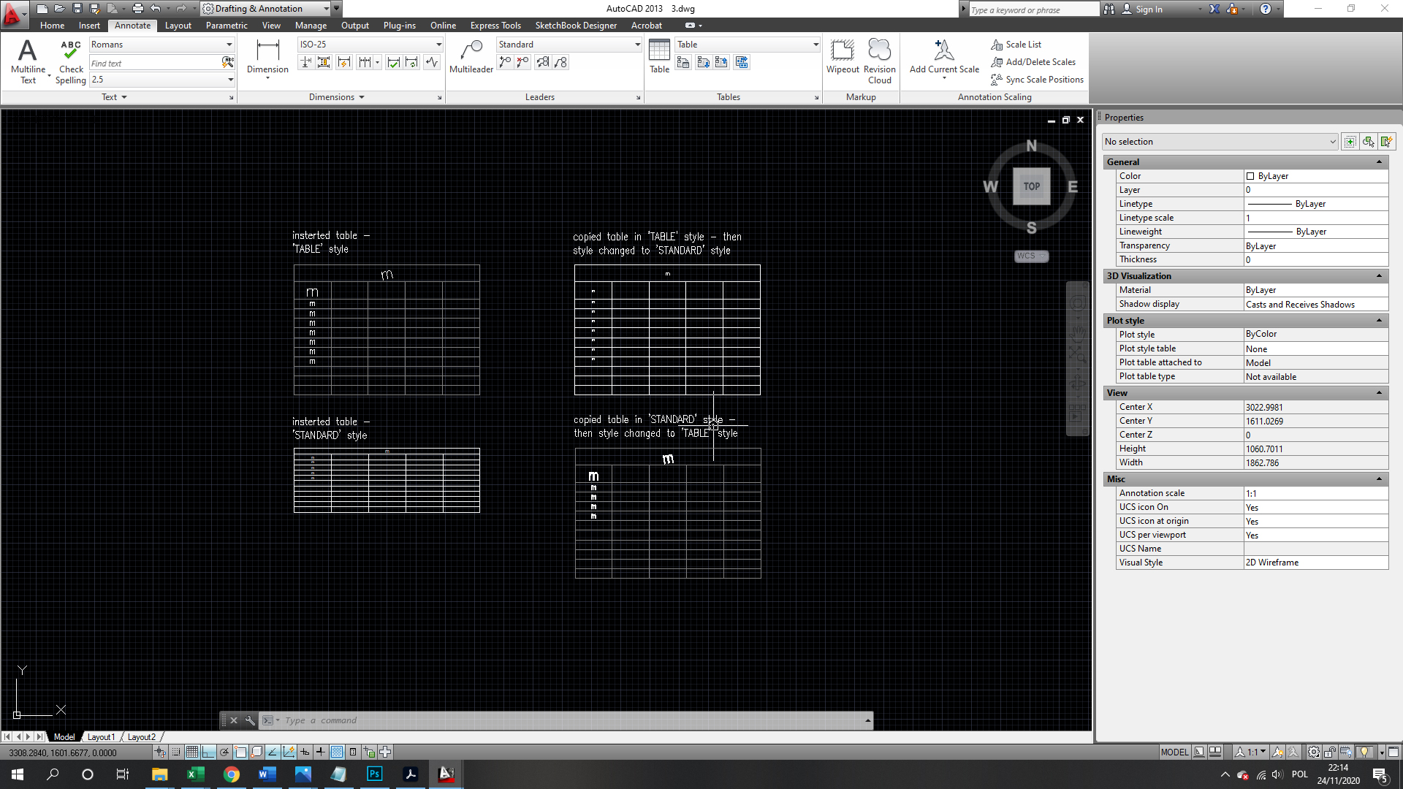Screen dimensions: 1403x789
Task: Switch to the Parametric ribbon tab
Action: coord(227,25)
